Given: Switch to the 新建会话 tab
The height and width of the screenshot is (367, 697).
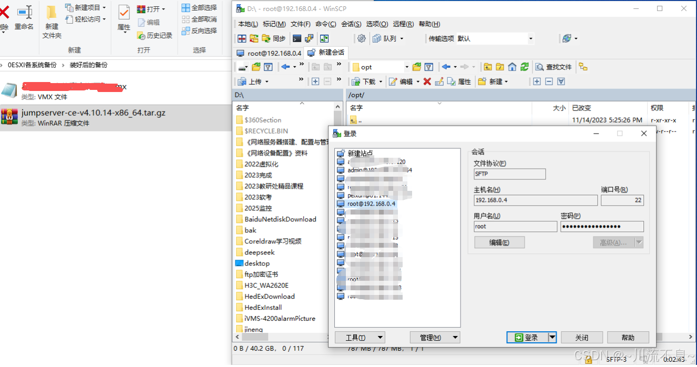Looking at the screenshot, I should pyautogui.click(x=326, y=53).
